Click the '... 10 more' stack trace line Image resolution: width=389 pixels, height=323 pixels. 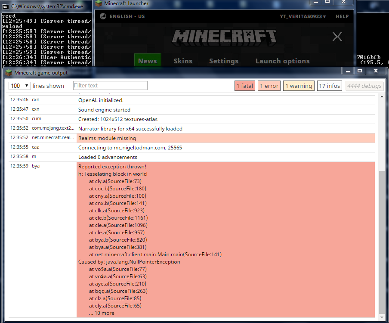coord(102,313)
